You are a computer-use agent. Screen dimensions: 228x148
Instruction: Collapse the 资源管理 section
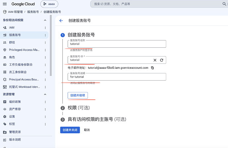pos(45,94)
